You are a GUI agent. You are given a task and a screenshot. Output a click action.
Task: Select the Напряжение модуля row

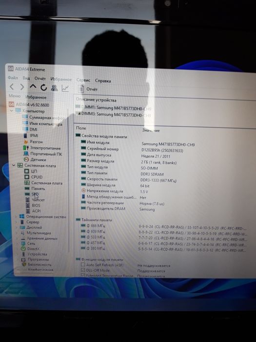pyautogui.click(x=115, y=192)
